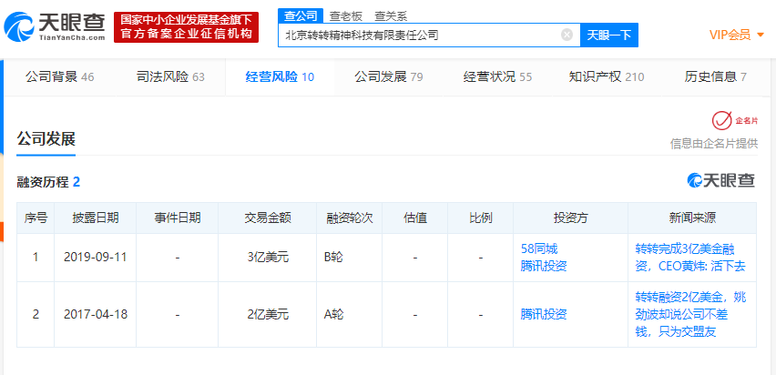Image resolution: width=776 pixels, height=375 pixels.
Task: Clear the search box with the X icon
Action: pyautogui.click(x=567, y=35)
